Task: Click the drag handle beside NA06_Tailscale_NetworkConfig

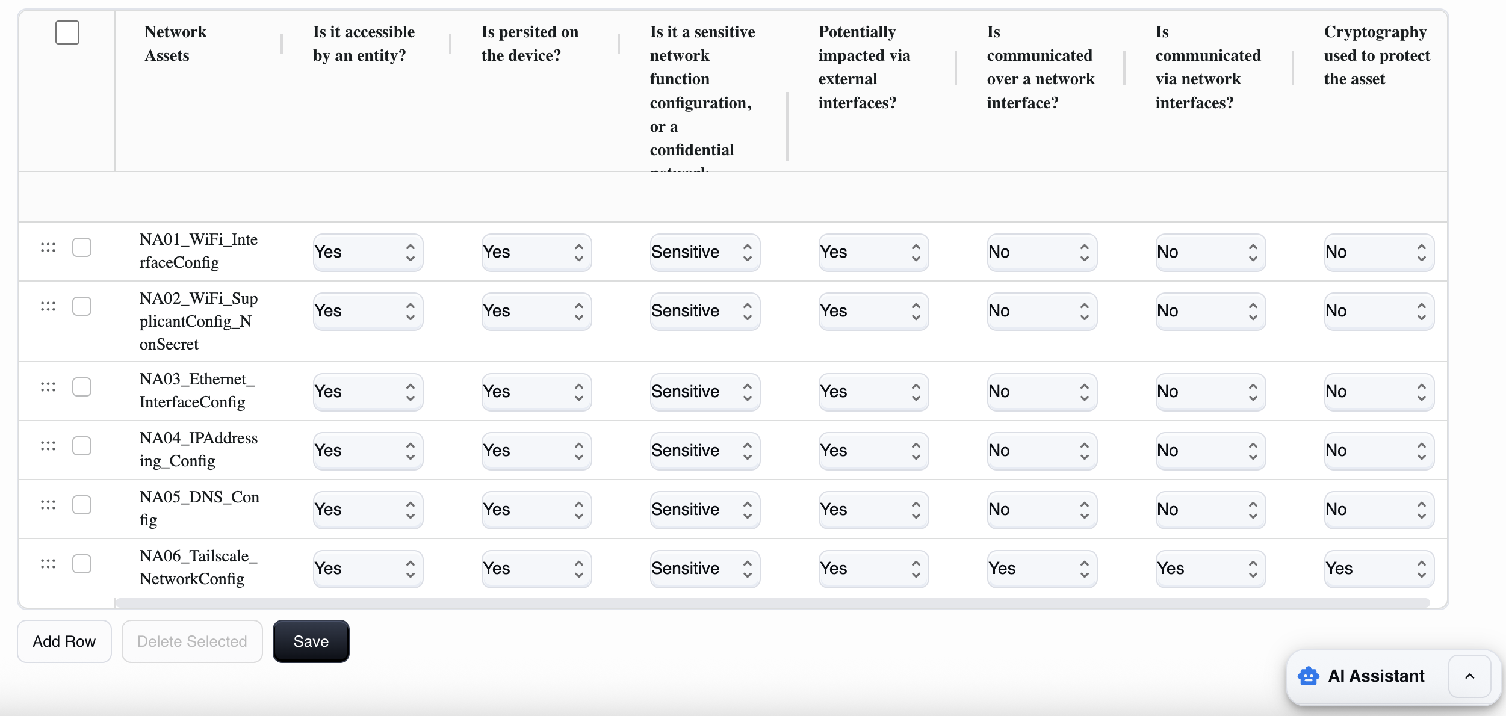Action: tap(48, 563)
